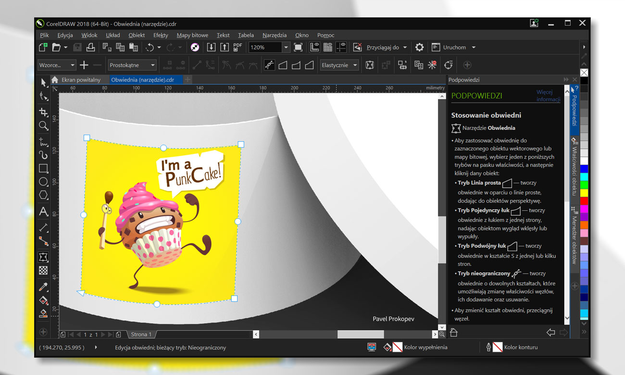Open Menedżer obiektów docker tab
The height and width of the screenshot is (375, 625).
(x=574, y=236)
